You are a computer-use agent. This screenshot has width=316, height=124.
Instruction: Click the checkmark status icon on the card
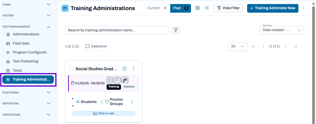click(x=110, y=80)
